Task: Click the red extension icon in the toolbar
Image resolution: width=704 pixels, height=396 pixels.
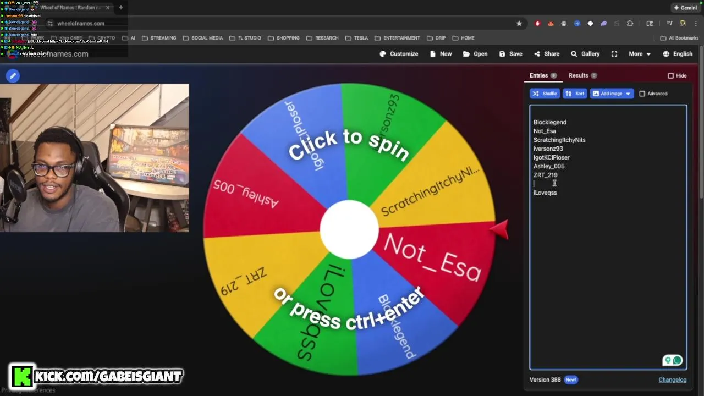Action: 537,24
